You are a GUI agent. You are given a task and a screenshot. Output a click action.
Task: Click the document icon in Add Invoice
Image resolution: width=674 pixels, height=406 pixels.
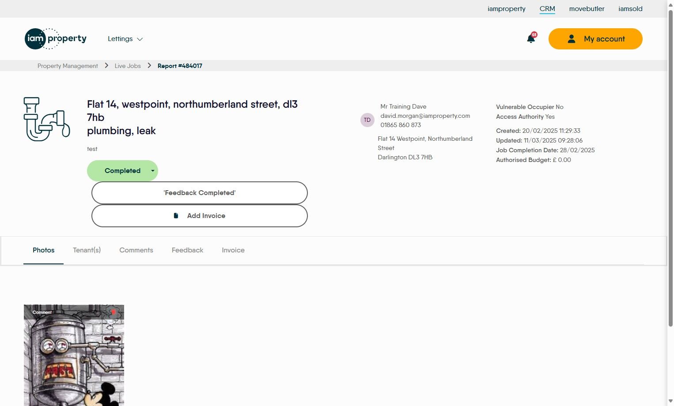point(176,216)
